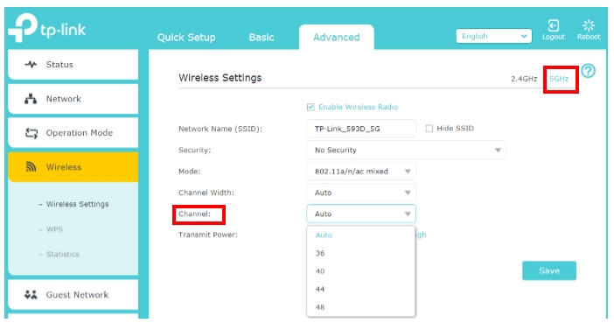Check the Hide SSID checkbox
This screenshot has height=330, width=614.
click(429, 128)
